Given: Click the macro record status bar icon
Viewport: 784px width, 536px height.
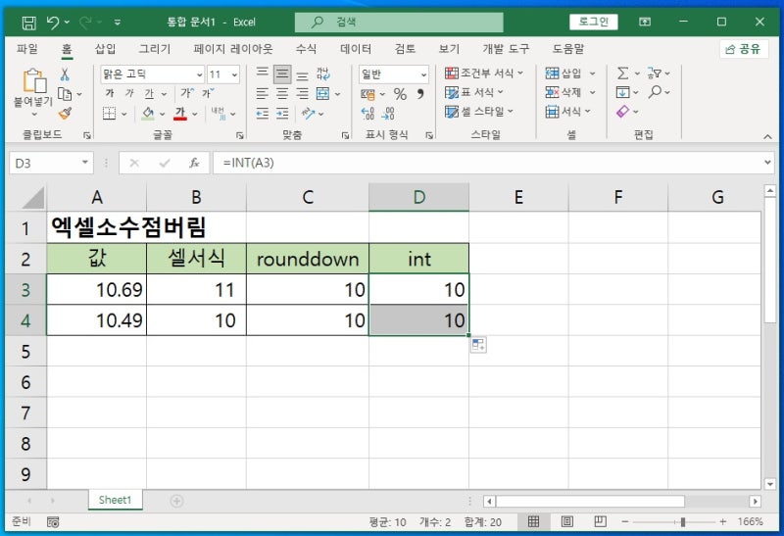Looking at the screenshot, I should [53, 522].
